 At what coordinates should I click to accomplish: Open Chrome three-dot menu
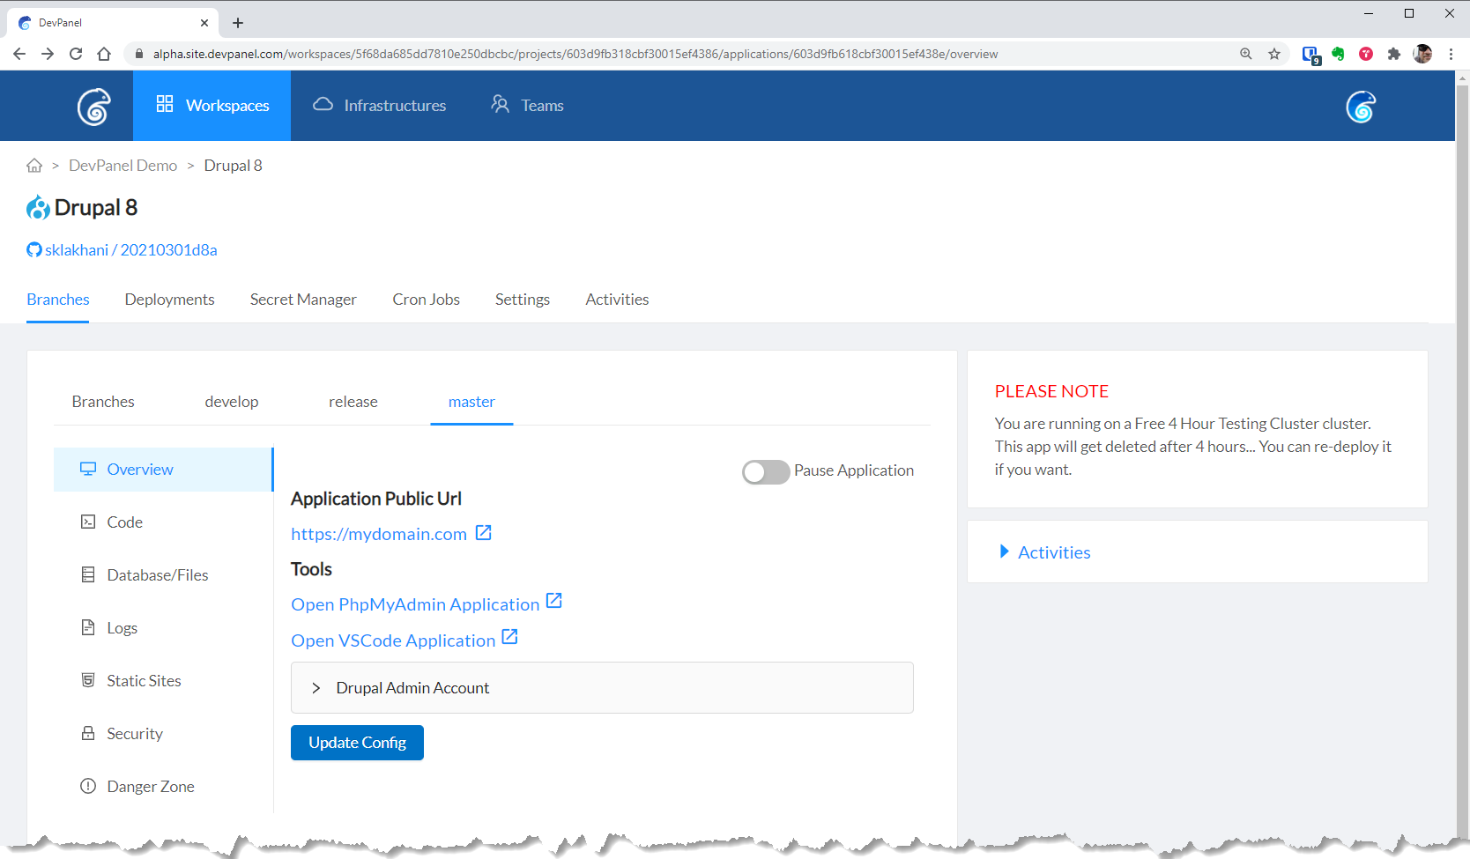(x=1451, y=54)
